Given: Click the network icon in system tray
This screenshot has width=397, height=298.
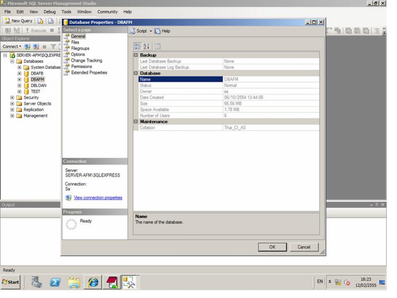Looking at the screenshot, I should [338, 282].
